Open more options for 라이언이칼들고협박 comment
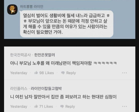Screen dimensions: 139x112 (x=125, y=106)
